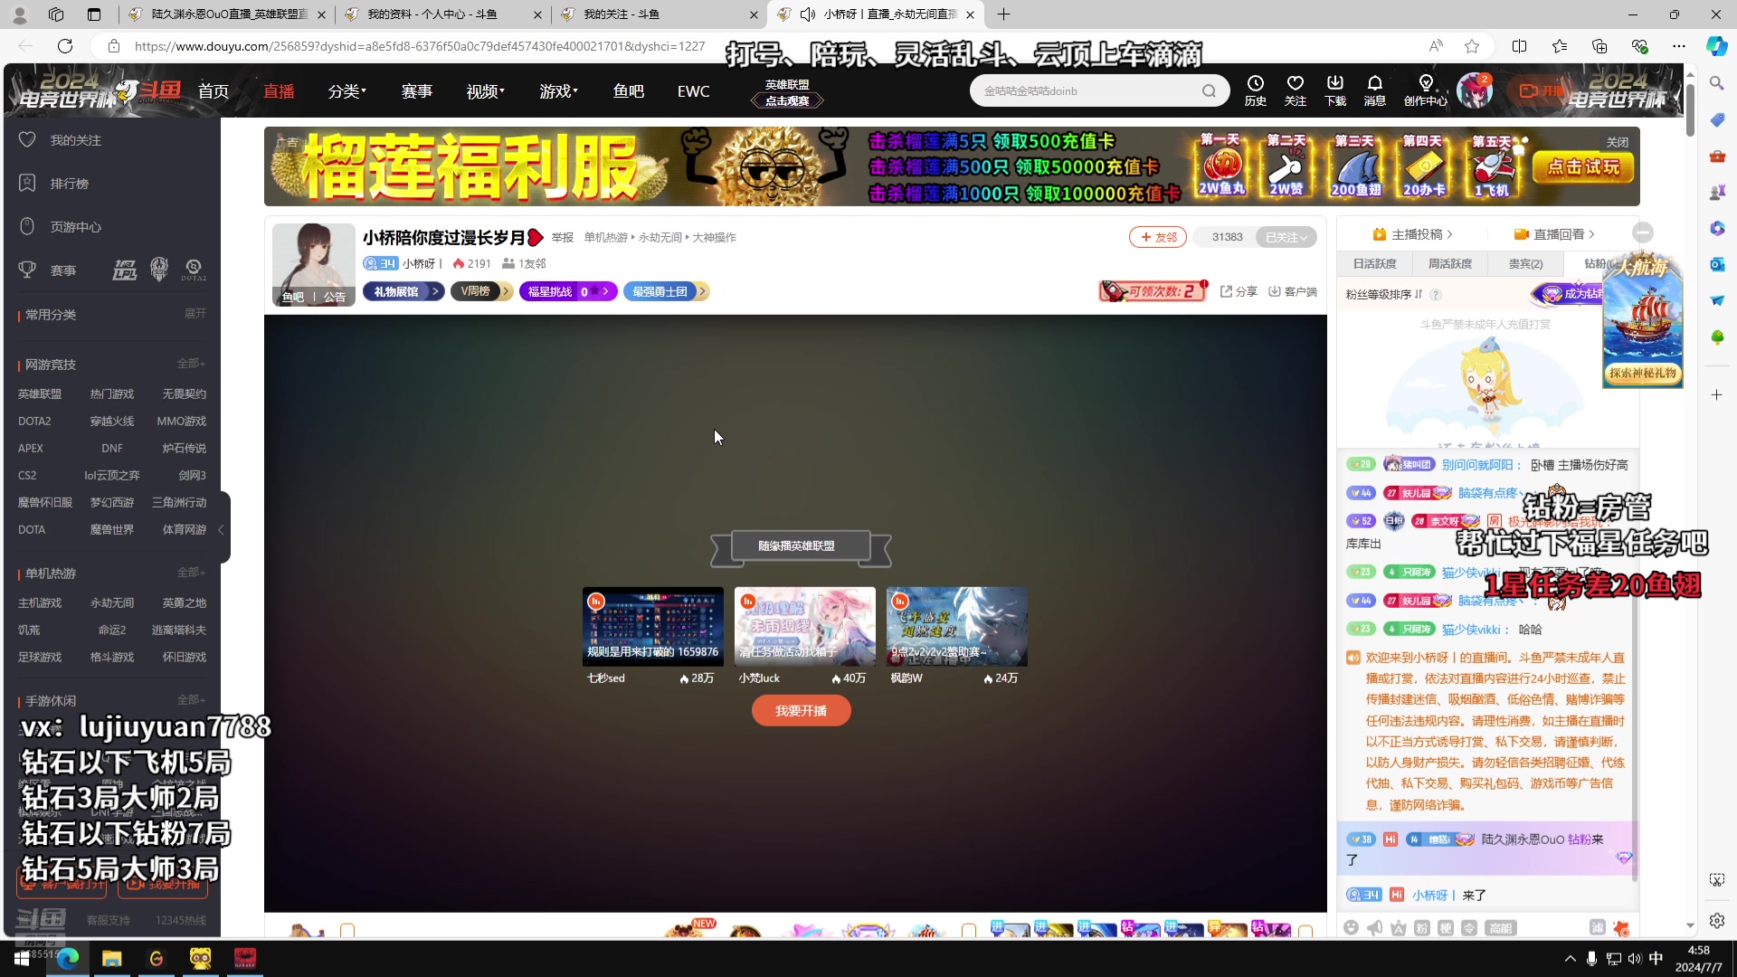Click the 我要开播 button
Viewport: 1737px width, 977px height.
click(801, 711)
